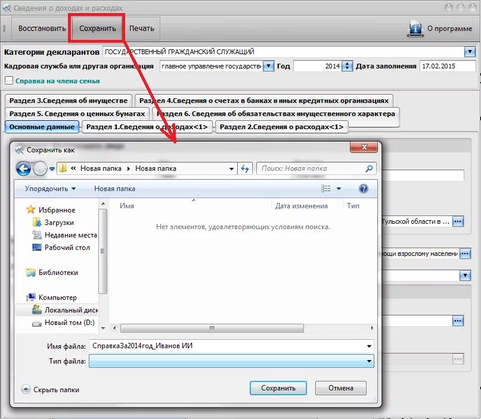Click the folder icon in the address bar
Viewport: 481px width, 419px height.
tap(63, 168)
